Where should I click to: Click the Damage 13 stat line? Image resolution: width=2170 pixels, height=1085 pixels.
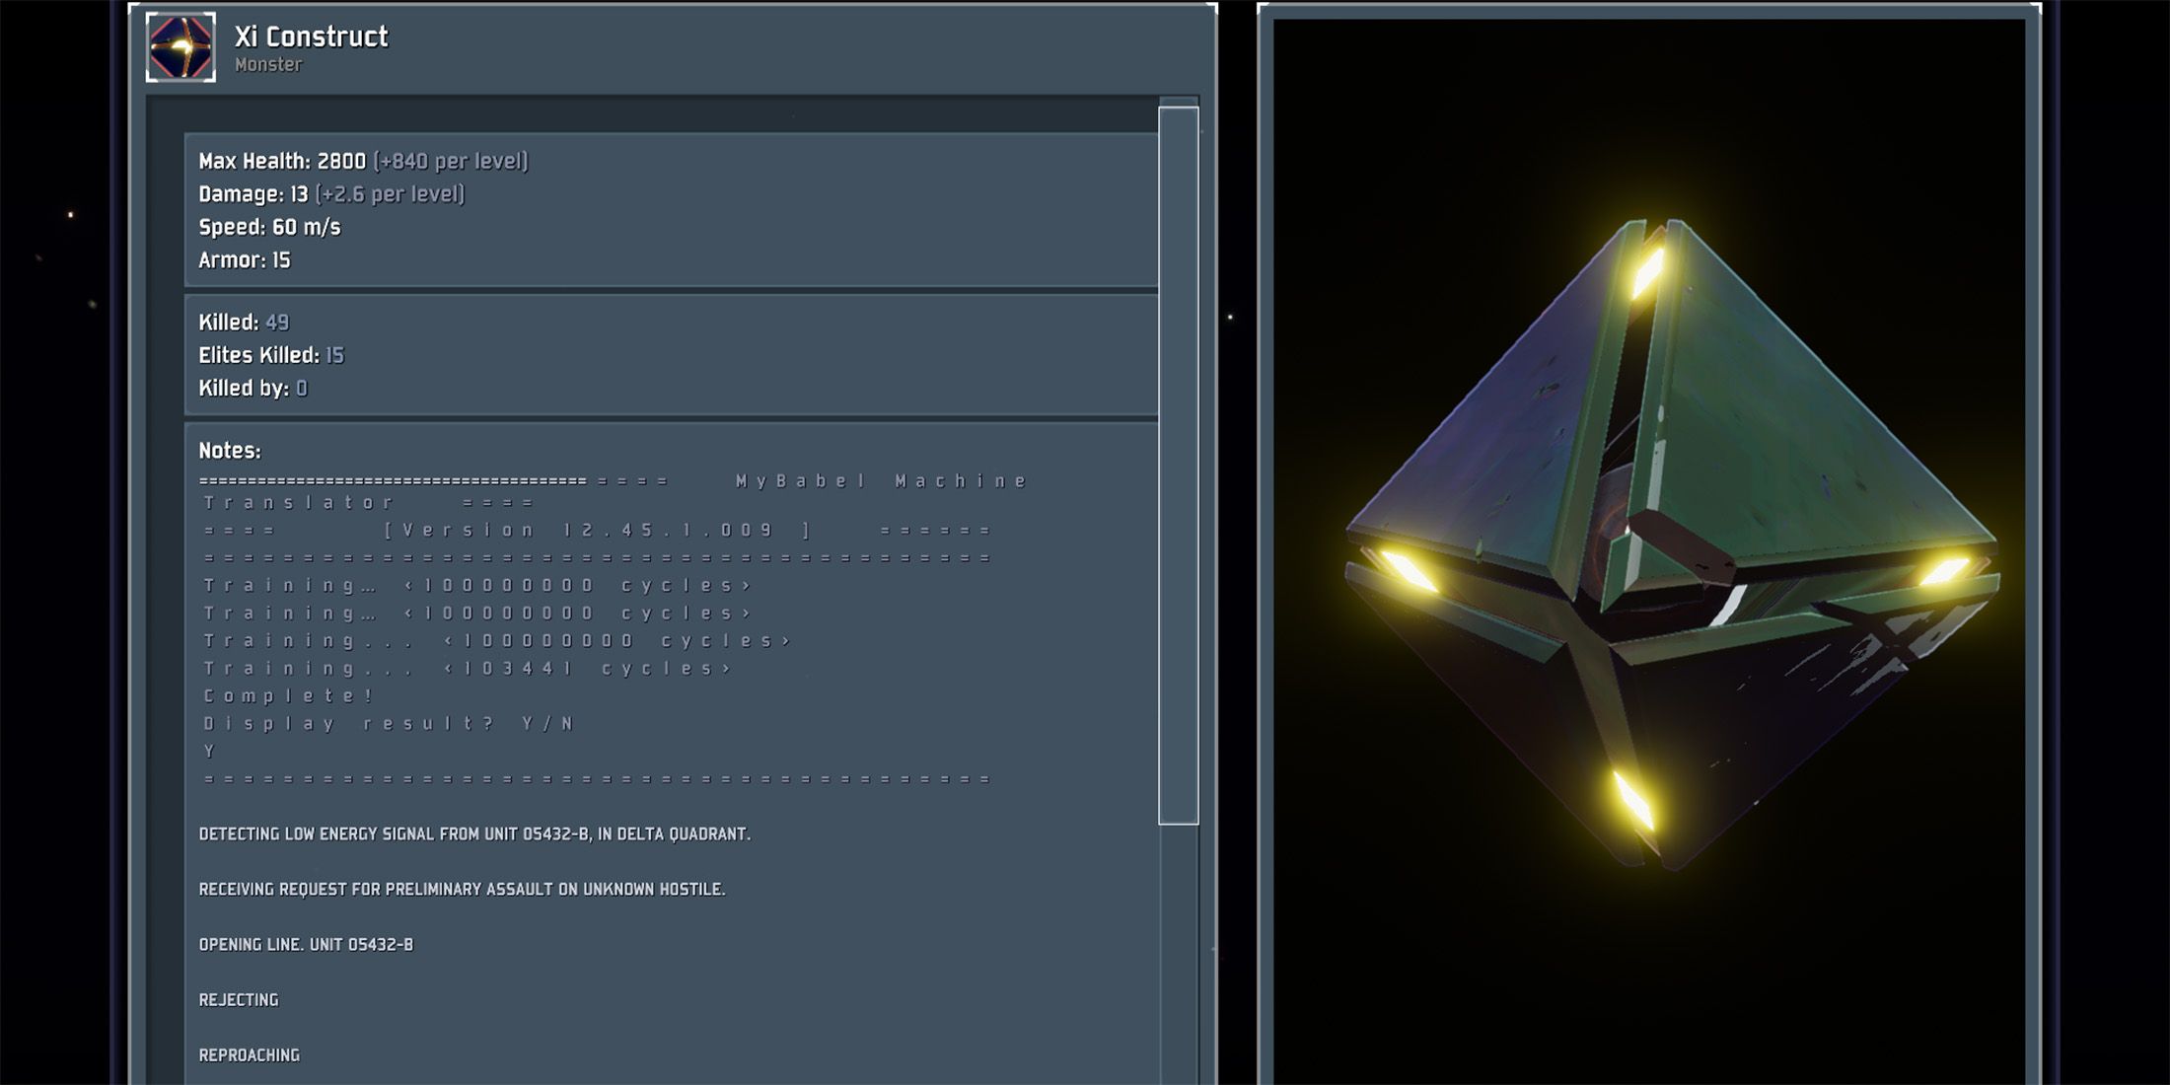tap(330, 194)
